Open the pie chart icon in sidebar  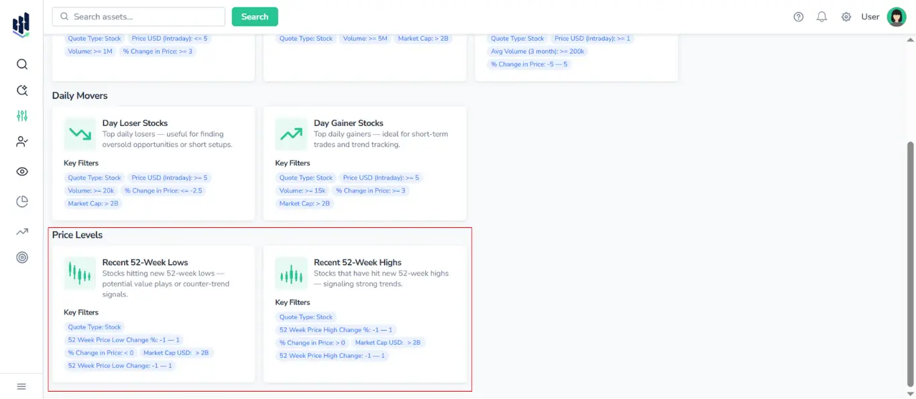22,202
